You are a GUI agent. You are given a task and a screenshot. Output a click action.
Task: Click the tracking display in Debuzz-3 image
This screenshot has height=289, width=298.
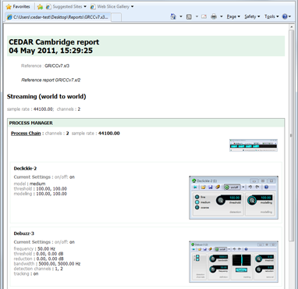242,260
